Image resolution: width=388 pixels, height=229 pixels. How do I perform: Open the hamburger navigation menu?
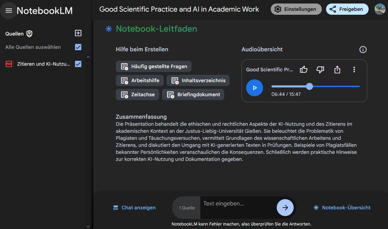pyautogui.click(x=9, y=10)
